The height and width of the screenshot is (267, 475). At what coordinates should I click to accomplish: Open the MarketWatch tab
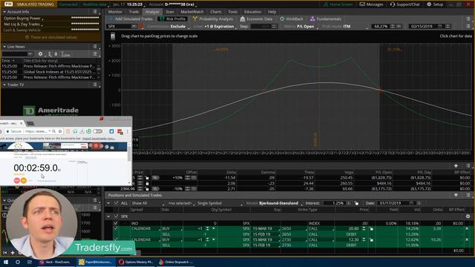(x=192, y=12)
